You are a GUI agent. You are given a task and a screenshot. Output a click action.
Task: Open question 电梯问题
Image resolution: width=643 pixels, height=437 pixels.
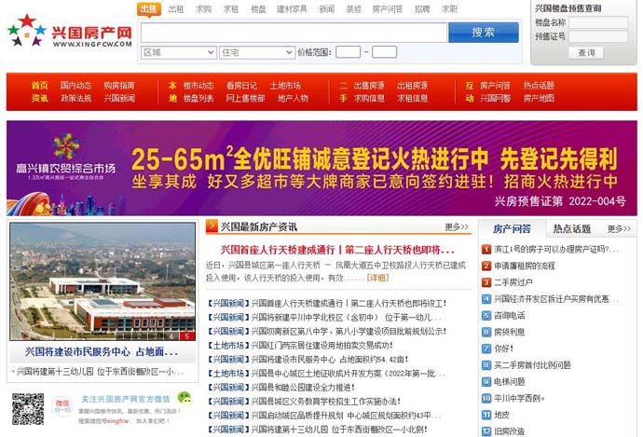click(510, 382)
